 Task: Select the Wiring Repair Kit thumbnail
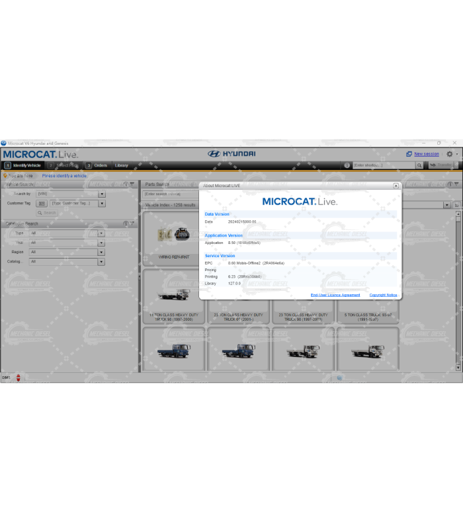tap(174, 237)
